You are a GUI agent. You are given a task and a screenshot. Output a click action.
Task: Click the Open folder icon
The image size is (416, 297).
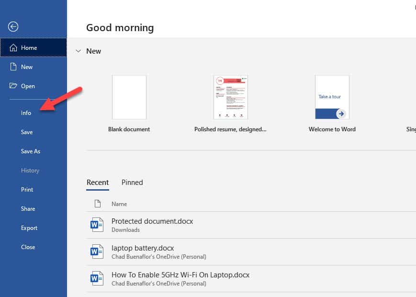pyautogui.click(x=13, y=86)
